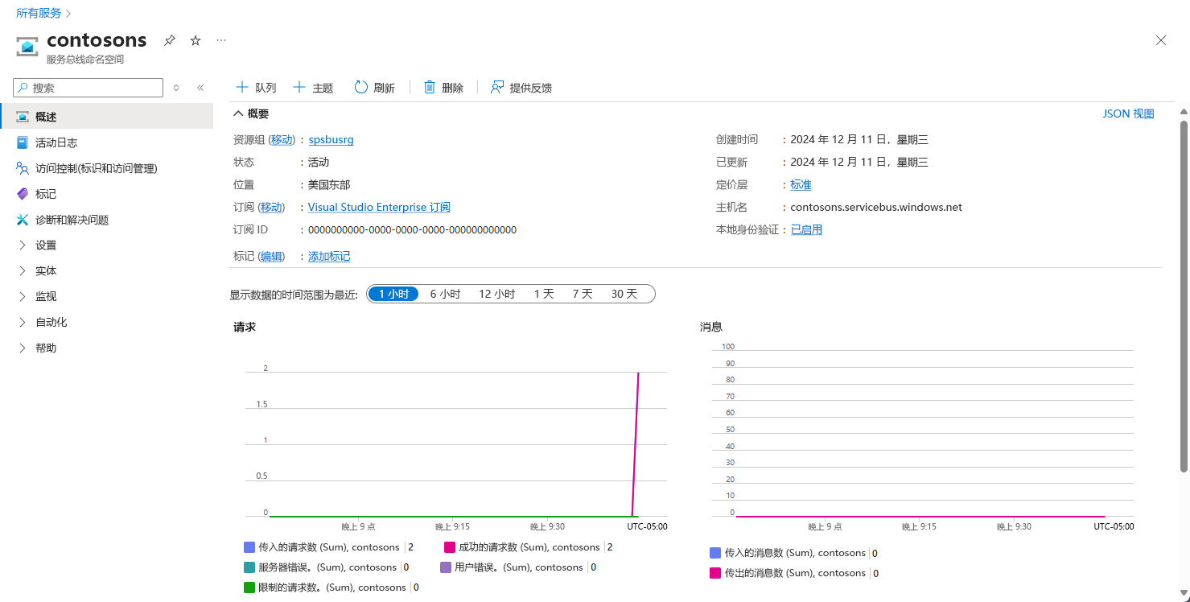Screen dimensions: 1190x602
Task: Select the 6 小时 time range
Action: [445, 294]
